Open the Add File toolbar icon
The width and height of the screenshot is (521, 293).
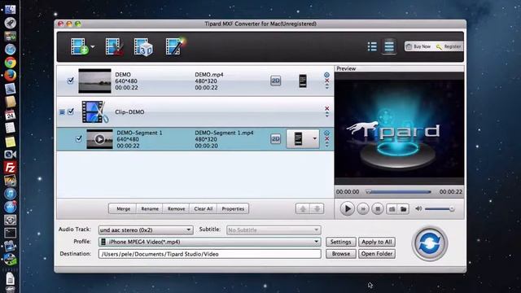click(x=79, y=46)
